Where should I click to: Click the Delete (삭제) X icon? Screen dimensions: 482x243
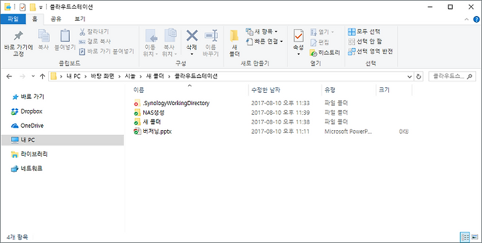coord(192,36)
